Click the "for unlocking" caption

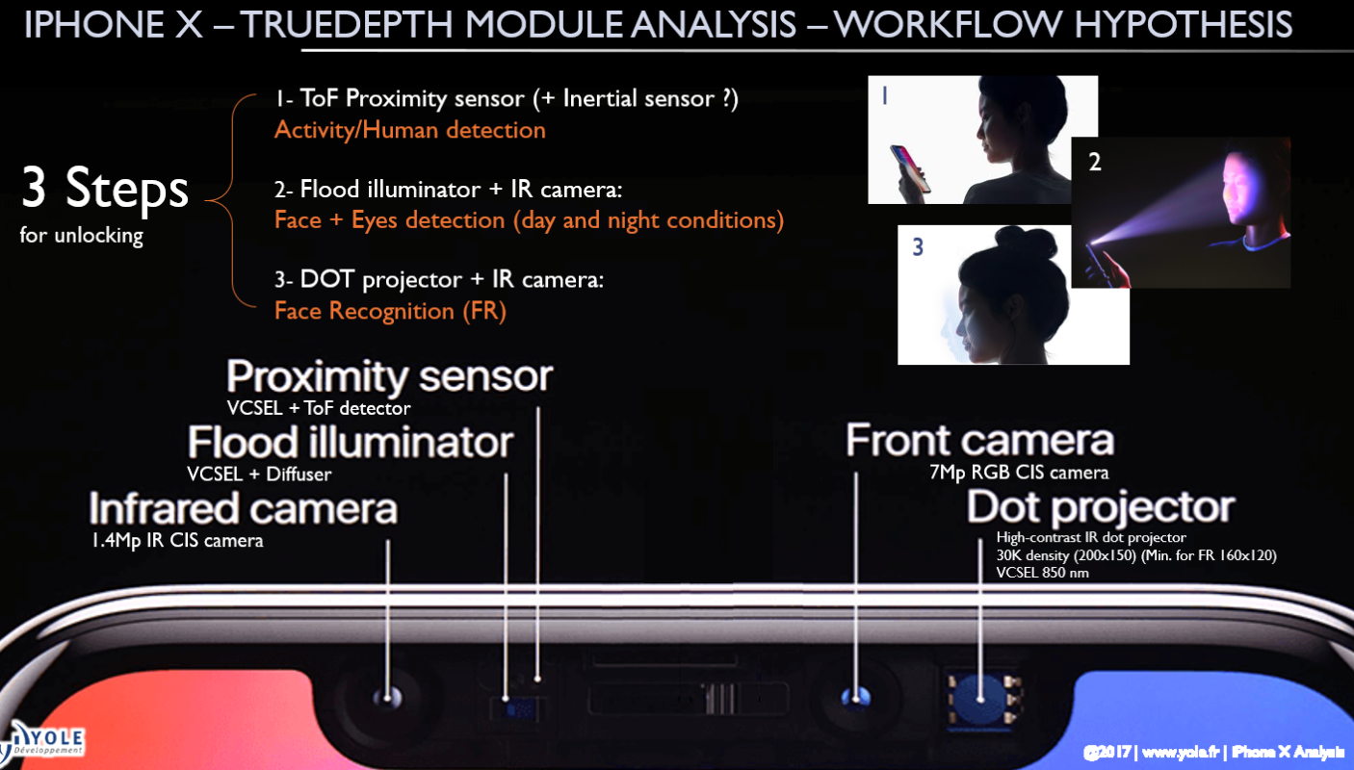point(82,235)
